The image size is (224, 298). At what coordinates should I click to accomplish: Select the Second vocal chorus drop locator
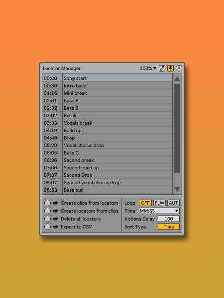coord(117,182)
